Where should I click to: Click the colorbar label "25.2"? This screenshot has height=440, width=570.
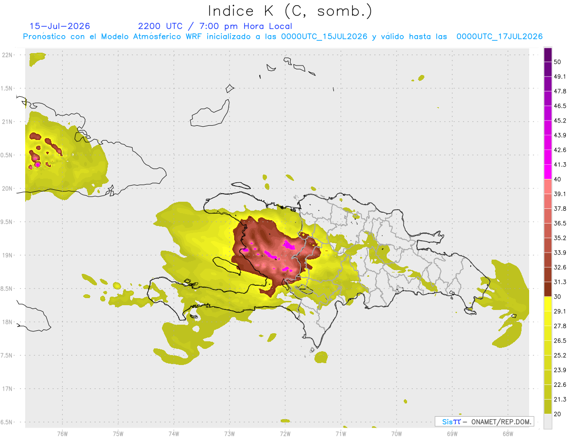point(560,355)
